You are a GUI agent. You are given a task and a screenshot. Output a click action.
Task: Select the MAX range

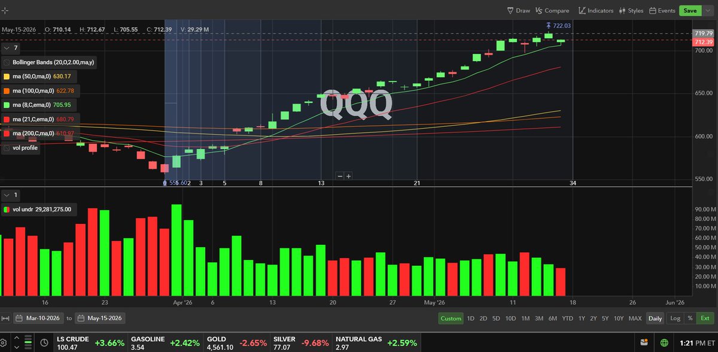click(635, 318)
